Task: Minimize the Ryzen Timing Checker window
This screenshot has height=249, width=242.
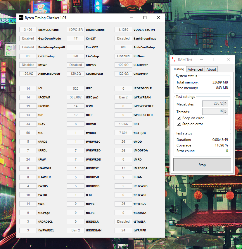Action: click(x=132, y=18)
